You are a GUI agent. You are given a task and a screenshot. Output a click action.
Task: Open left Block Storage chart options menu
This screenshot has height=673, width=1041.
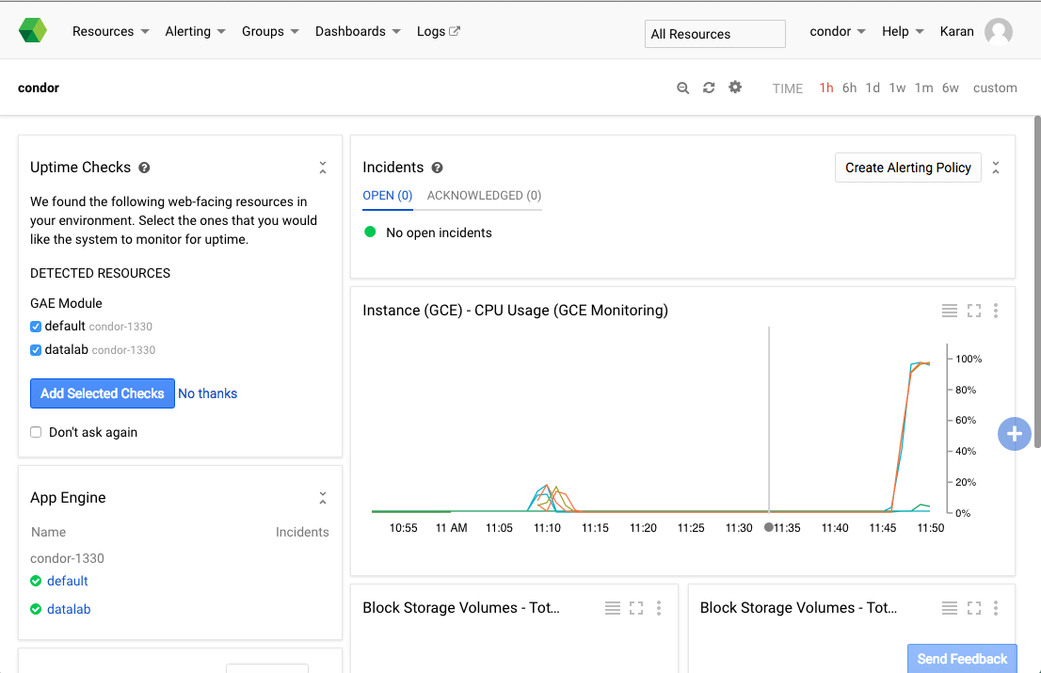(x=659, y=608)
